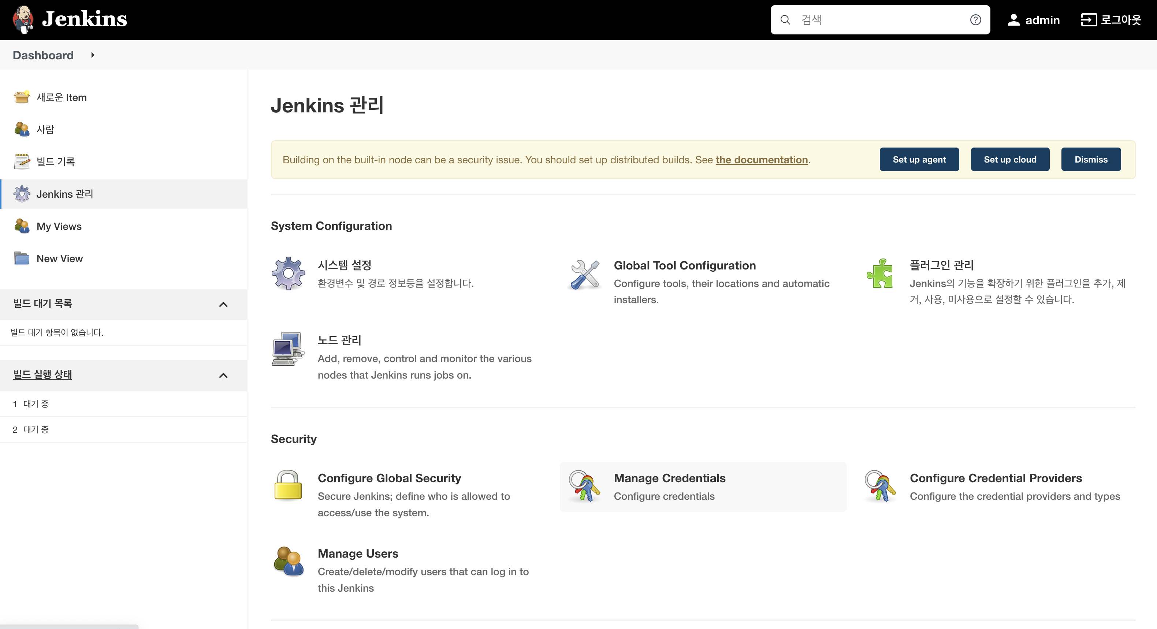The image size is (1157, 629).
Task: Open the documentation link
Action: click(761, 160)
